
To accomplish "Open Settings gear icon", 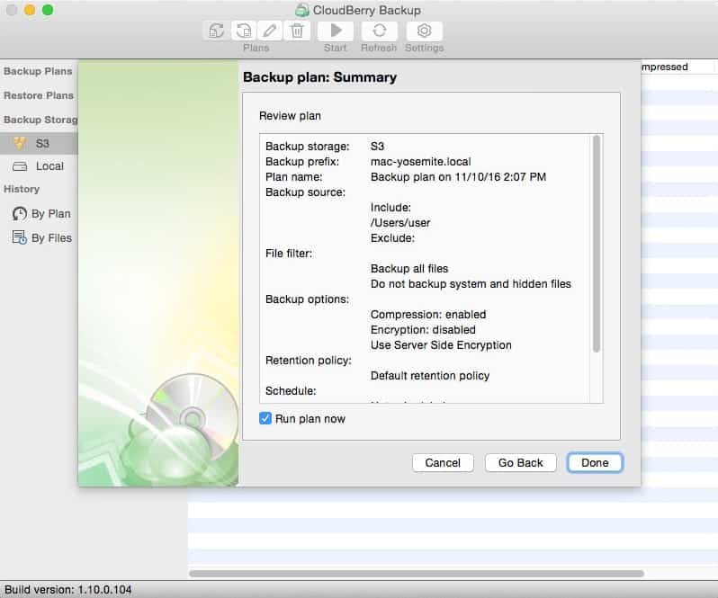I will coord(424,31).
